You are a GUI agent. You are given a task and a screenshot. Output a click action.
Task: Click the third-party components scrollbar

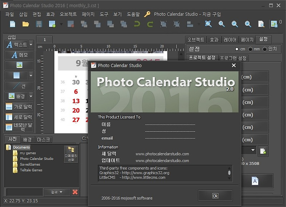[x=229, y=173]
